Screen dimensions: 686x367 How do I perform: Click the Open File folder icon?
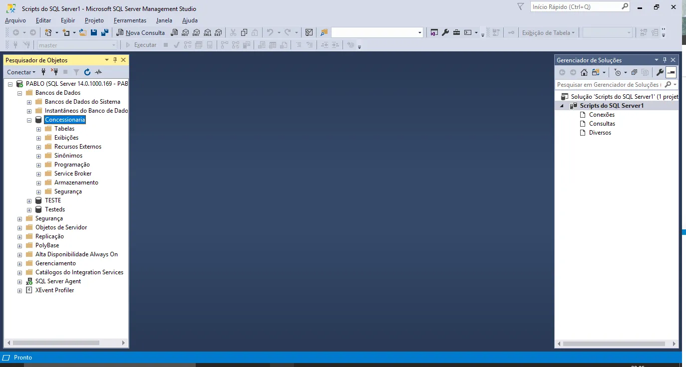pyautogui.click(x=83, y=32)
